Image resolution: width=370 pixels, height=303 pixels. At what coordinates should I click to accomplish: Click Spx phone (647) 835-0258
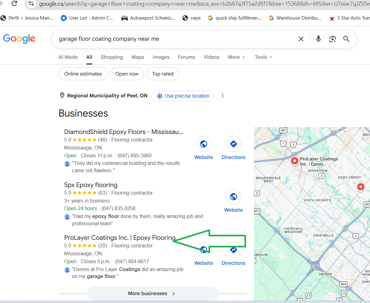click(x=119, y=208)
